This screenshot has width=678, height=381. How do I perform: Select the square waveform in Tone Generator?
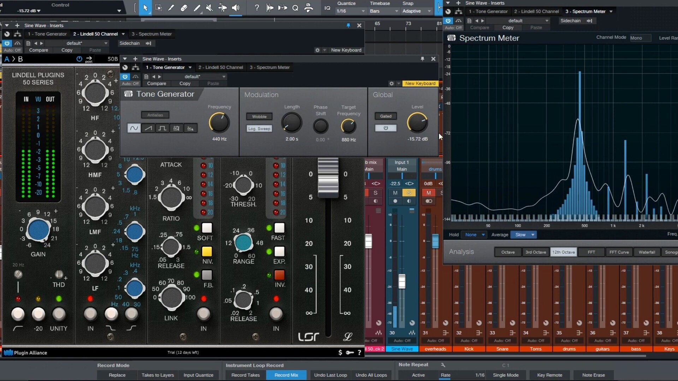[162, 128]
